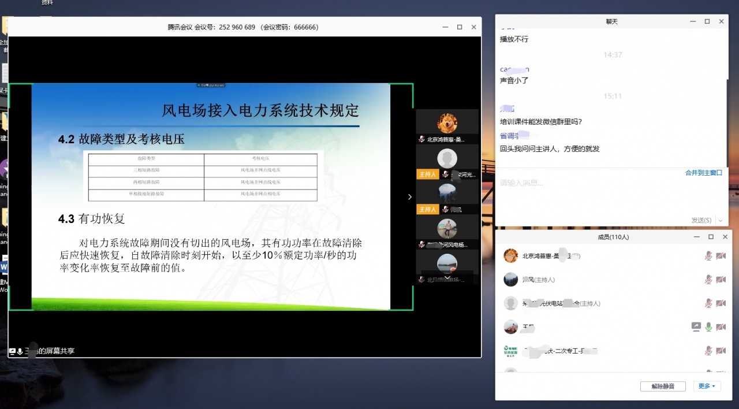Open the Word icon on the desktop edge

point(4,267)
